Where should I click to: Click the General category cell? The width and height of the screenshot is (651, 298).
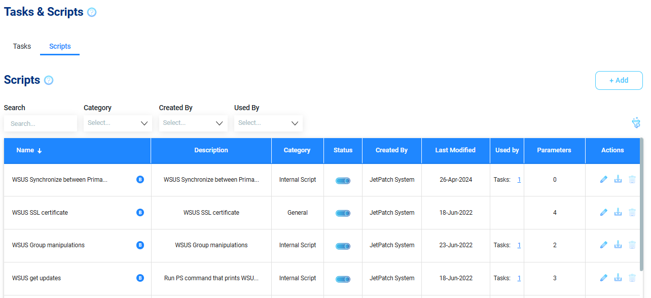point(298,213)
